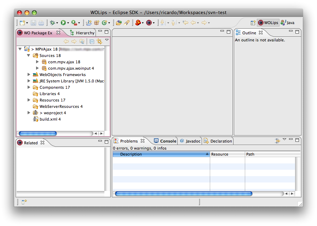Screen dimensions: 317x226
Task: Click the dark sphere WOLips toolbar icon
Action: coord(149,23)
